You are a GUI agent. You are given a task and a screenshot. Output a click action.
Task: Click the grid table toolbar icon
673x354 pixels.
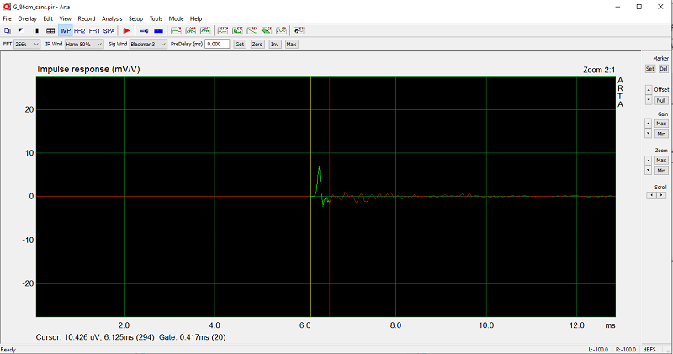50,30
